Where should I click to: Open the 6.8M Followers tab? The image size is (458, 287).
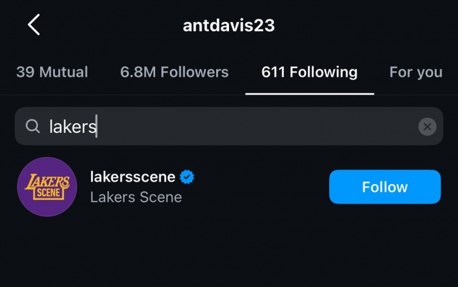pos(174,72)
